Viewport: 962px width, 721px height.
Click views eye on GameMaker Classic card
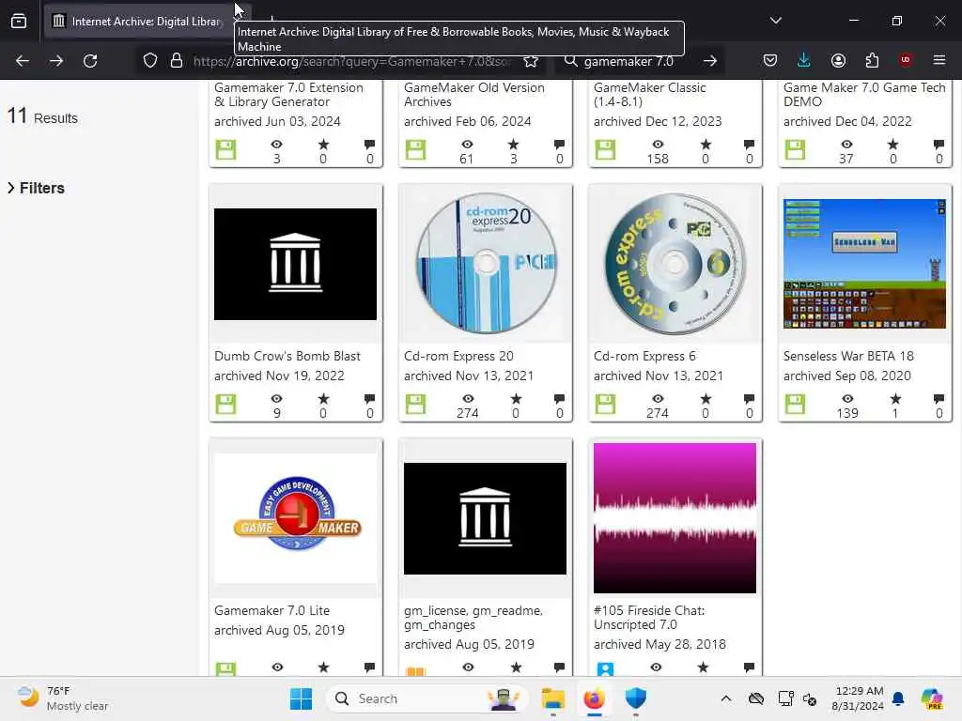[658, 145]
